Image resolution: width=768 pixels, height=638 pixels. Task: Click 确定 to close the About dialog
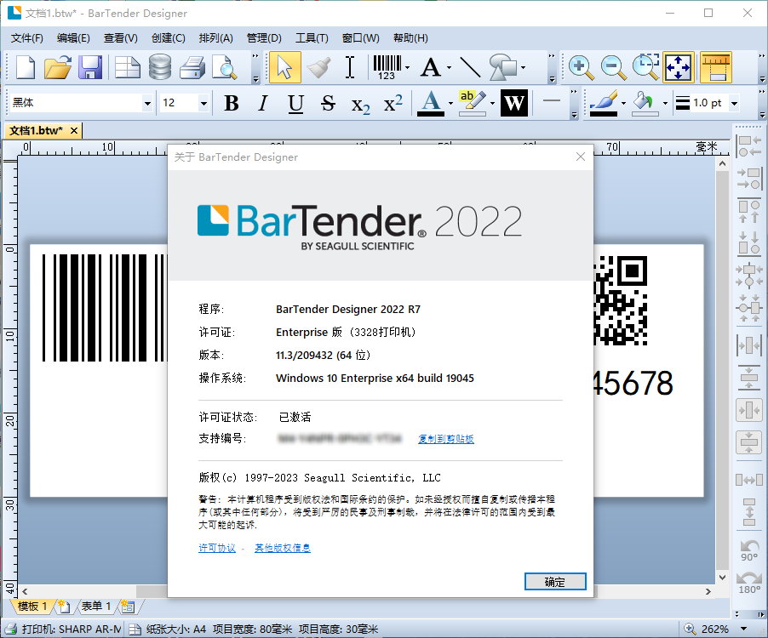pyautogui.click(x=555, y=582)
